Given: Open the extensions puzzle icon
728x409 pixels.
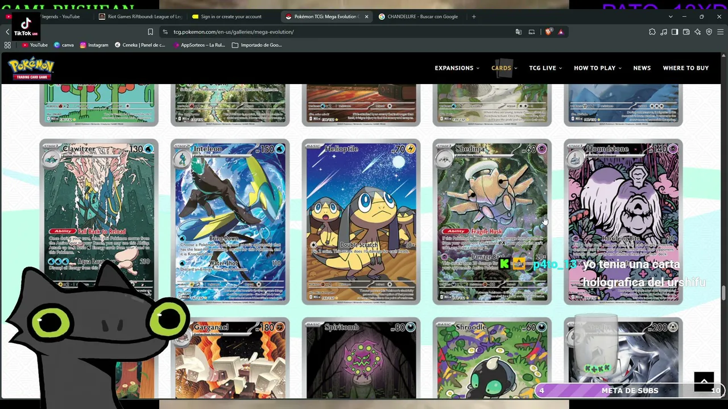Looking at the screenshot, I should [x=652, y=32].
